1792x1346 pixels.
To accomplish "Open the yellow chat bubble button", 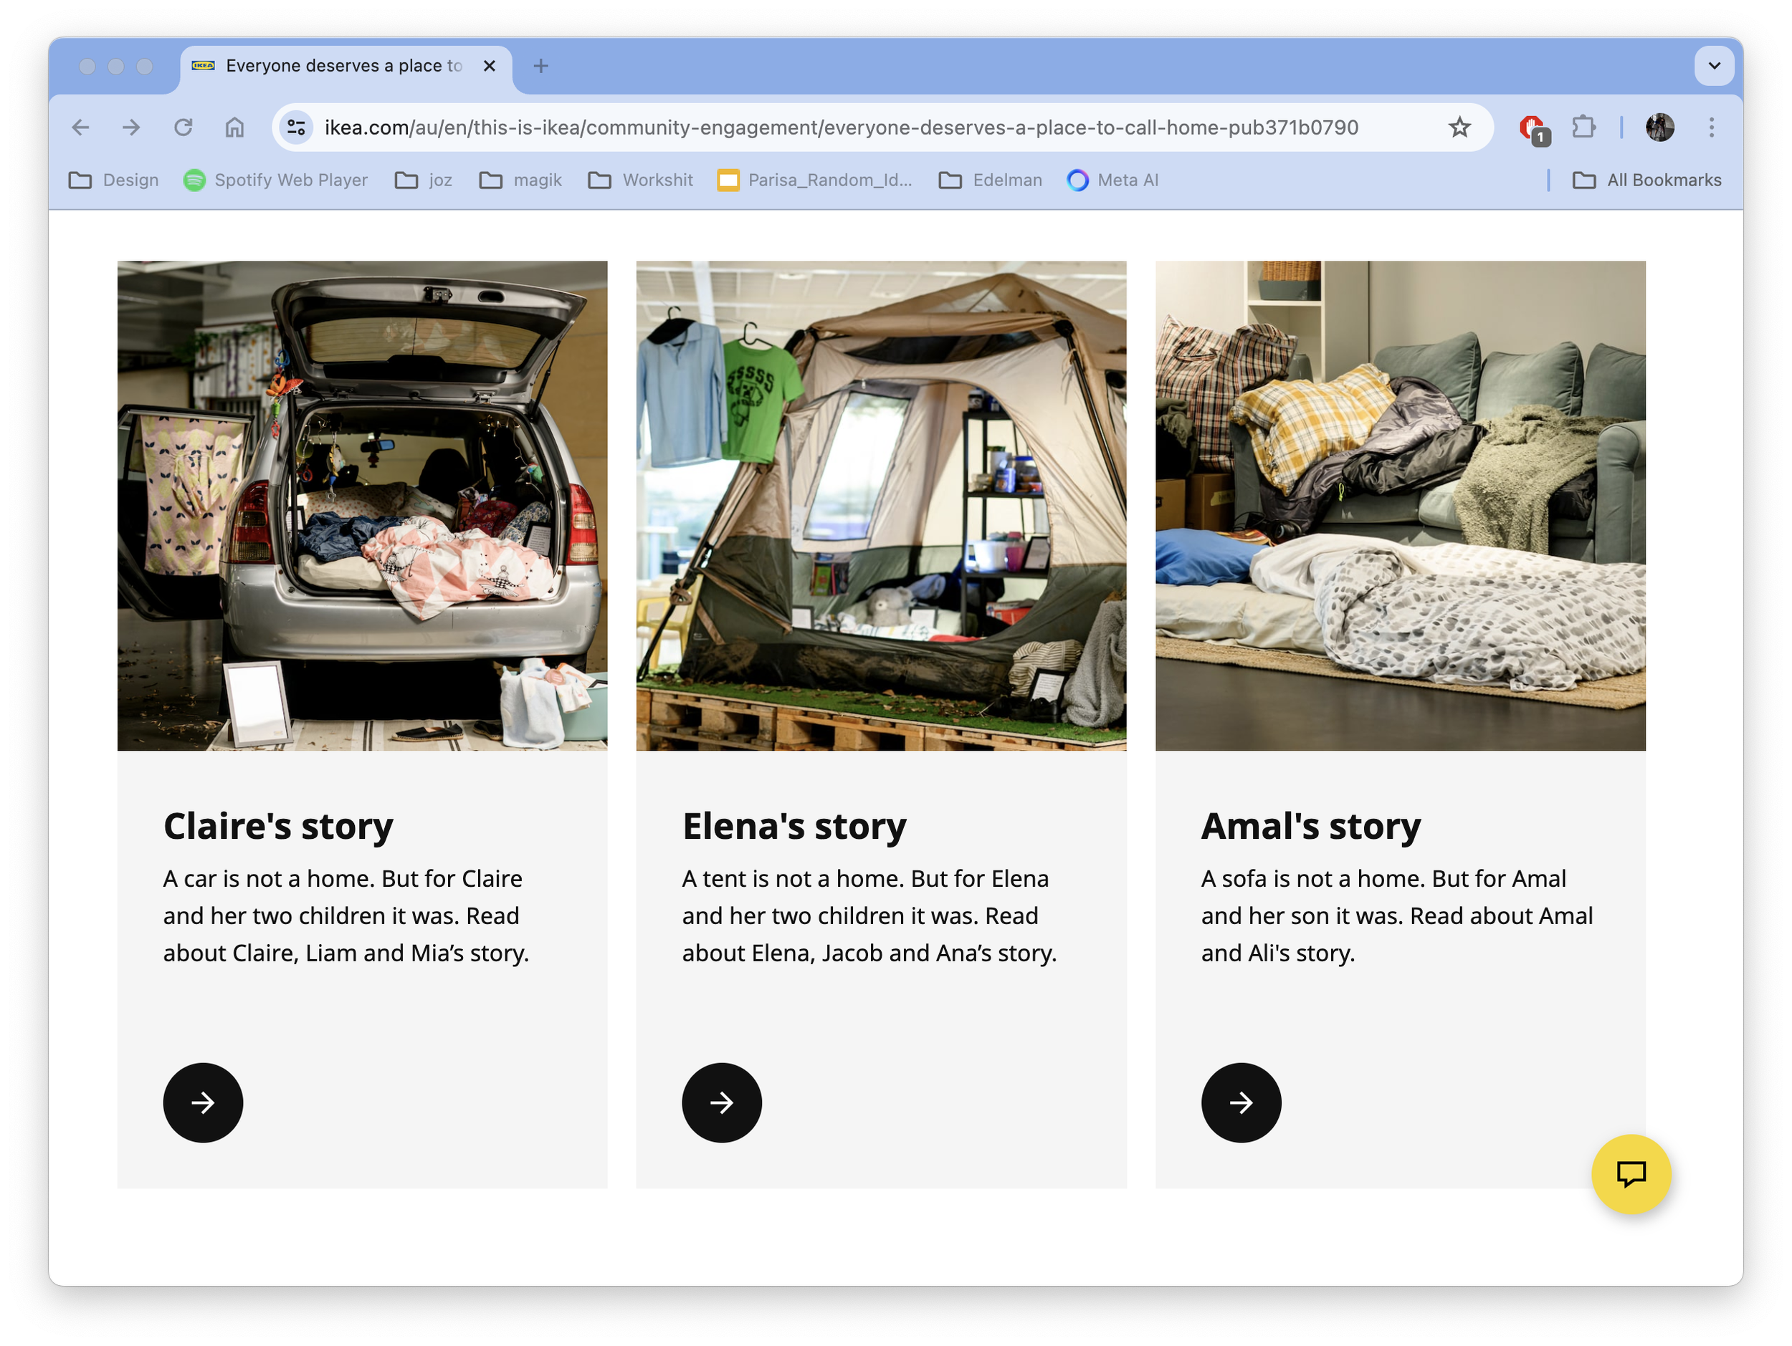I will pyautogui.click(x=1630, y=1173).
